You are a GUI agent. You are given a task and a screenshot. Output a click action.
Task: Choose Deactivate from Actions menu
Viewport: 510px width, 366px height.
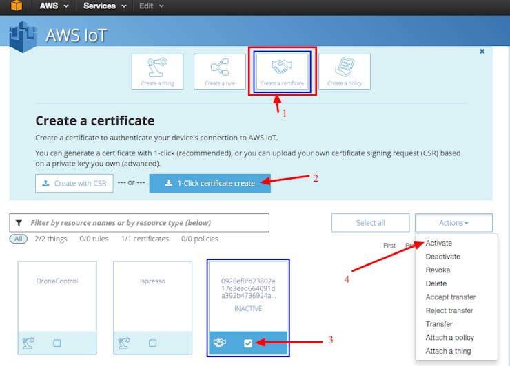pyautogui.click(x=442, y=257)
